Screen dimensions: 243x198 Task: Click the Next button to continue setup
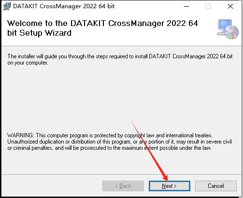(170, 186)
